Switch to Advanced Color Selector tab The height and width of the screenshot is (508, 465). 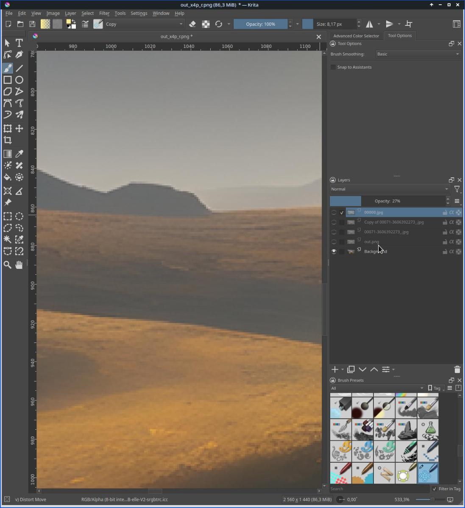tap(356, 36)
